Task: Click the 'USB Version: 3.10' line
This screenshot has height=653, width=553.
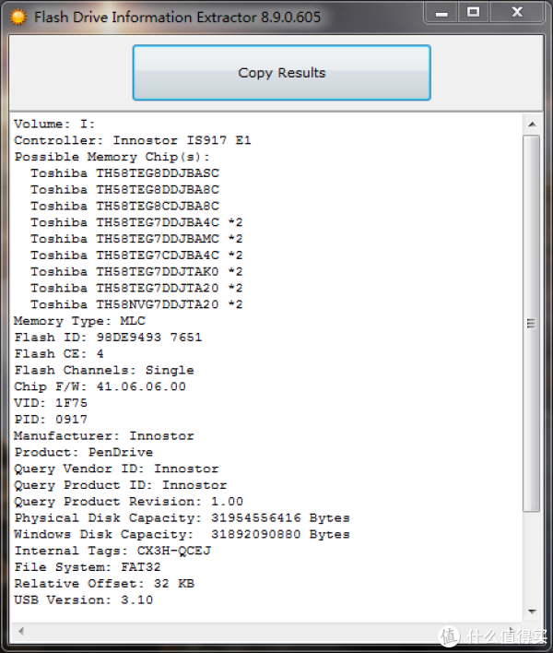Action: [x=83, y=600]
